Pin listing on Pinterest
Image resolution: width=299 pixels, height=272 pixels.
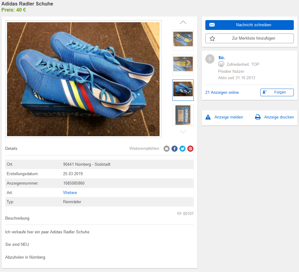click(x=190, y=149)
